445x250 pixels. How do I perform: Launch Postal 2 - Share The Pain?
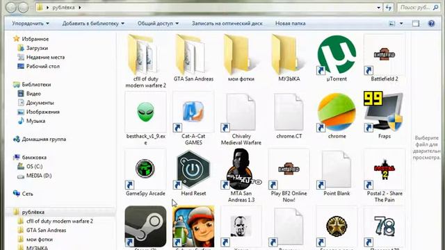click(x=385, y=169)
